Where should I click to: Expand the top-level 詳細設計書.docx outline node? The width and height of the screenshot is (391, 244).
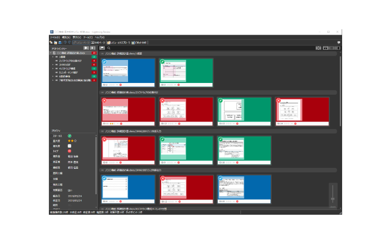[x=50, y=53]
